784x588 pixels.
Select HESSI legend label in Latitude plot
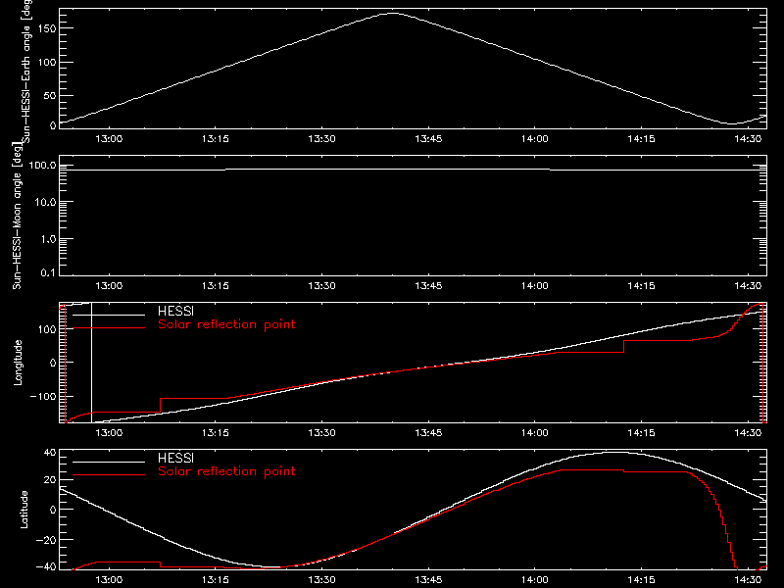[175, 458]
